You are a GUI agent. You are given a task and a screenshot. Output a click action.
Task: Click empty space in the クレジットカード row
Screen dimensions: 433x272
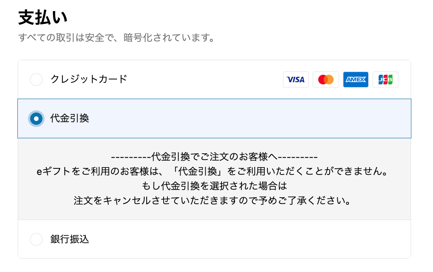205,80
